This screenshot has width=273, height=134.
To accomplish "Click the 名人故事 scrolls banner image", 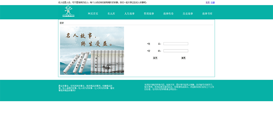I will click(x=92, y=51).
